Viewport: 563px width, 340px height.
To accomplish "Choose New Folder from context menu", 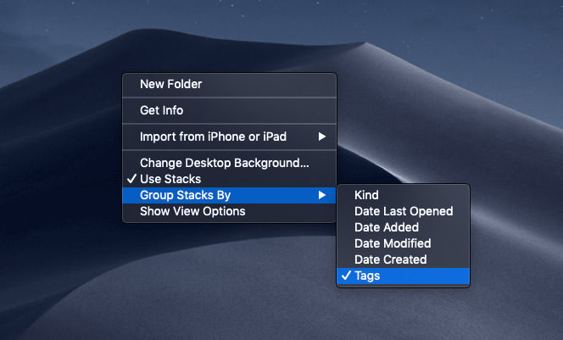I will [229, 84].
